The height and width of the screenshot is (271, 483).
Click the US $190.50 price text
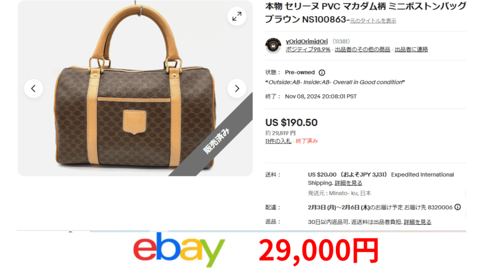tap(291, 122)
